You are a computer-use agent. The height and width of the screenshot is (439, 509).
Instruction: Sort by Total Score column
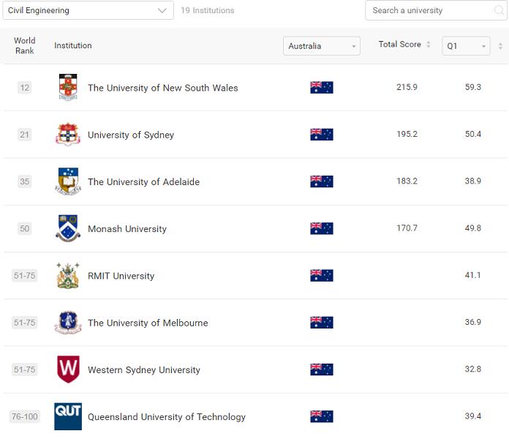click(429, 45)
